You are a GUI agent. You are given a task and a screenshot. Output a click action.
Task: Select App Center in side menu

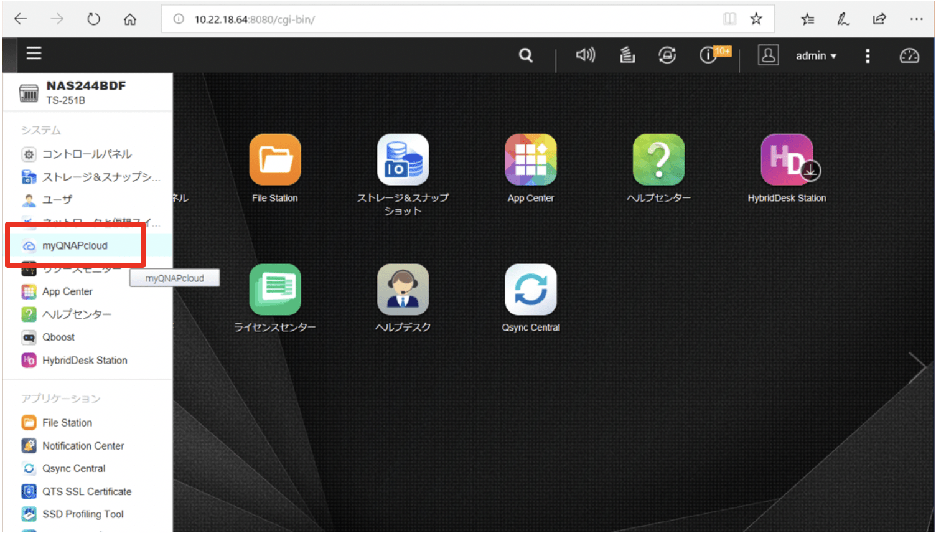tap(87, 291)
